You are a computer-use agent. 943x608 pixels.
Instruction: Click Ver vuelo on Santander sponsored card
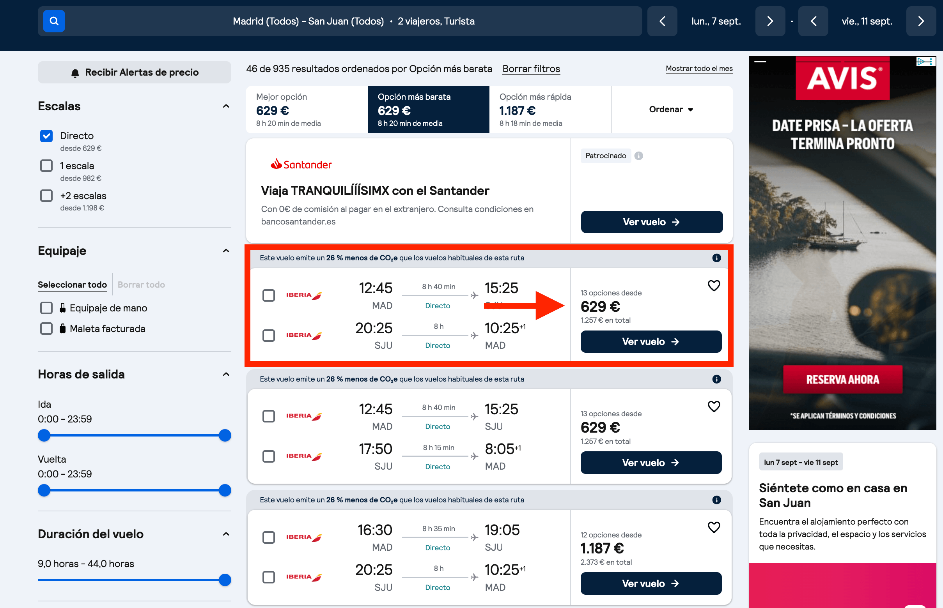click(x=651, y=222)
